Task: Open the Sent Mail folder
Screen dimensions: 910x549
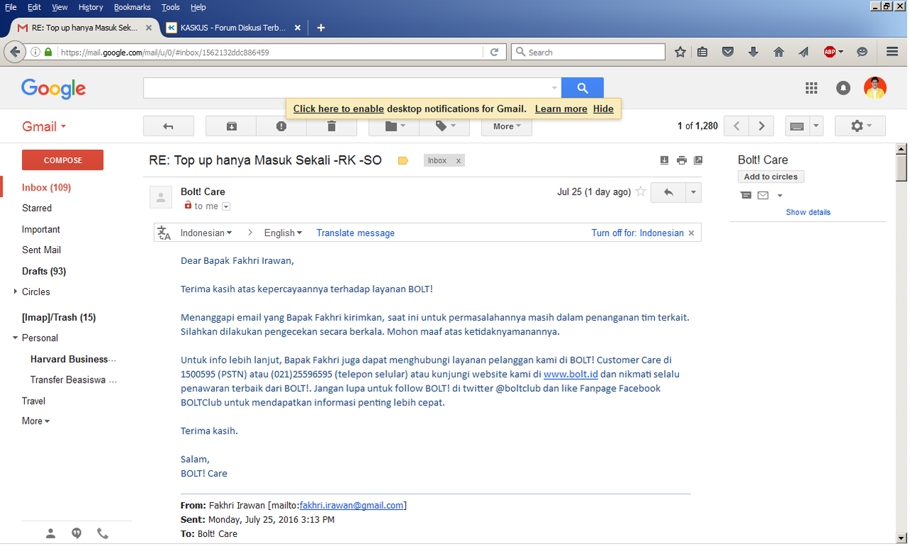Action: pyautogui.click(x=41, y=250)
